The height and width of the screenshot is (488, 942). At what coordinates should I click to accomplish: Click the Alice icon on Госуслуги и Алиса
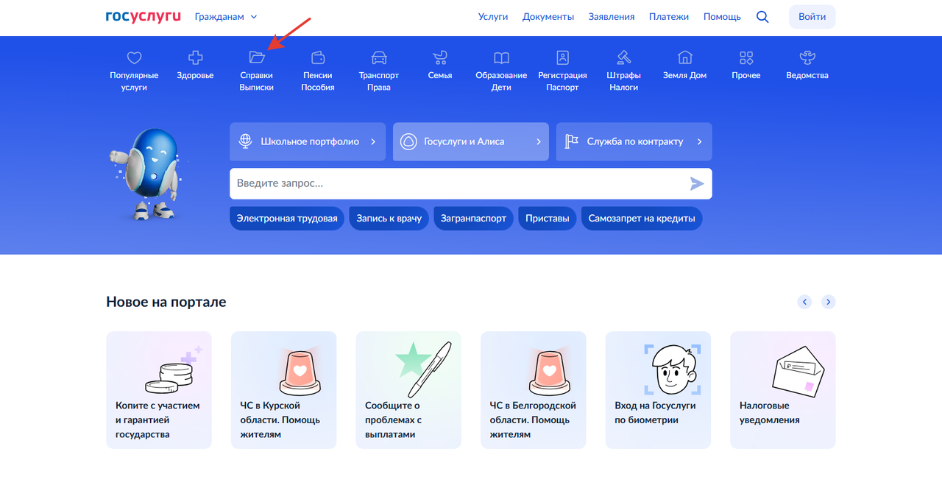(408, 141)
